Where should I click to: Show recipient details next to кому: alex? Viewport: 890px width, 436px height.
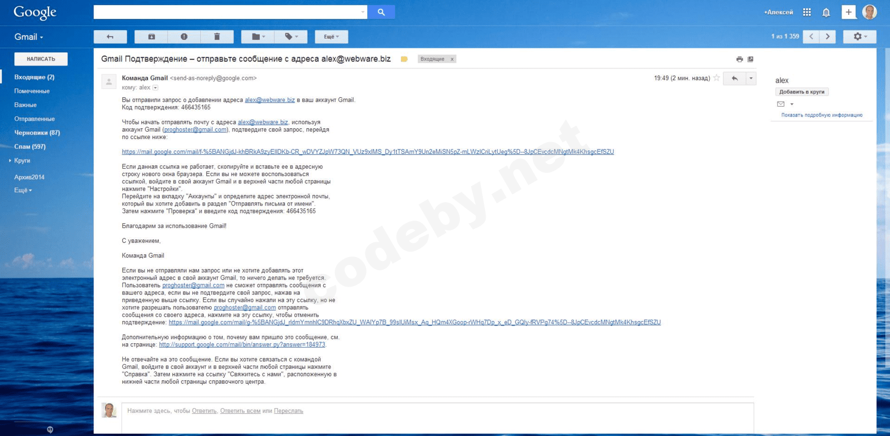coord(155,88)
